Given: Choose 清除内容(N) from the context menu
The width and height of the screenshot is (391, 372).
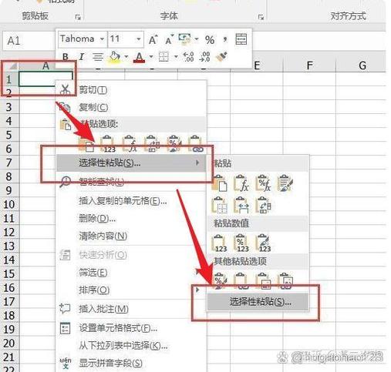Looking at the screenshot, I should (131, 236).
